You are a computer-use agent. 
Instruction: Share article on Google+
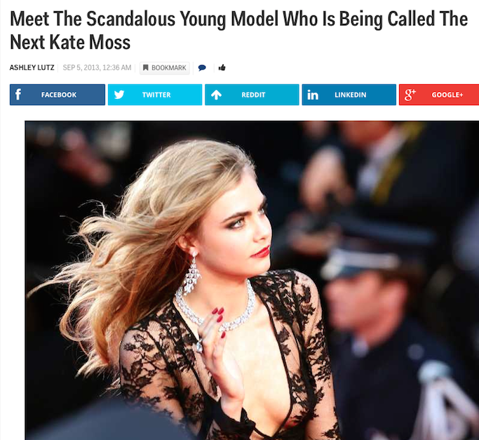click(x=439, y=95)
